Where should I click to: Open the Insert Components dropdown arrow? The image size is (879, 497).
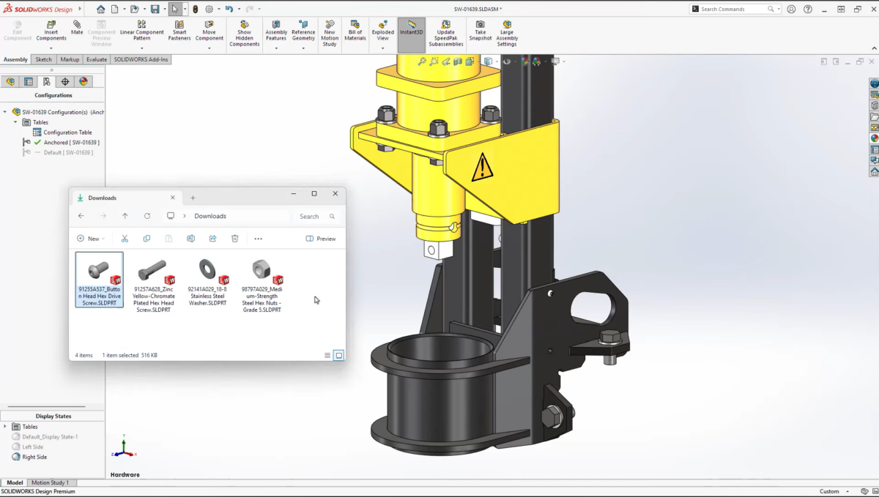click(51, 48)
